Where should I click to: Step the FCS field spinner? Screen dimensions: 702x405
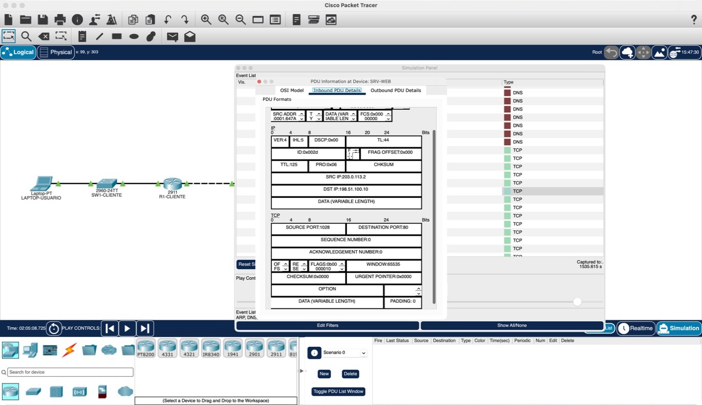pyautogui.click(x=388, y=116)
